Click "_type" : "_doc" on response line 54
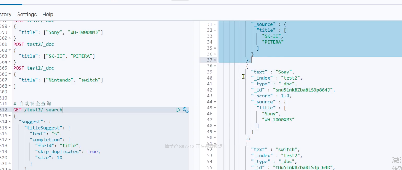The image size is (402, 170). [274, 162]
